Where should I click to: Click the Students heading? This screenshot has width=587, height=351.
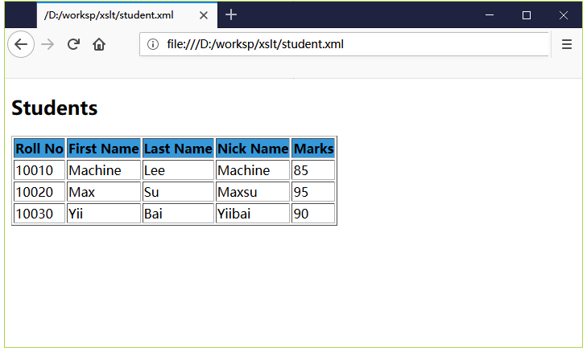coord(54,108)
